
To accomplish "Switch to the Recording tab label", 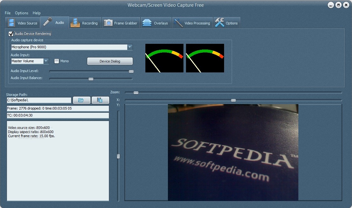I will point(90,23).
